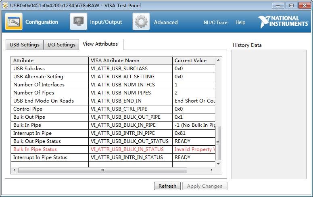The width and height of the screenshot is (313, 197).
Task: Click VI_ATTR_USB_NUM_PIPES cell
Action: click(x=130, y=93)
